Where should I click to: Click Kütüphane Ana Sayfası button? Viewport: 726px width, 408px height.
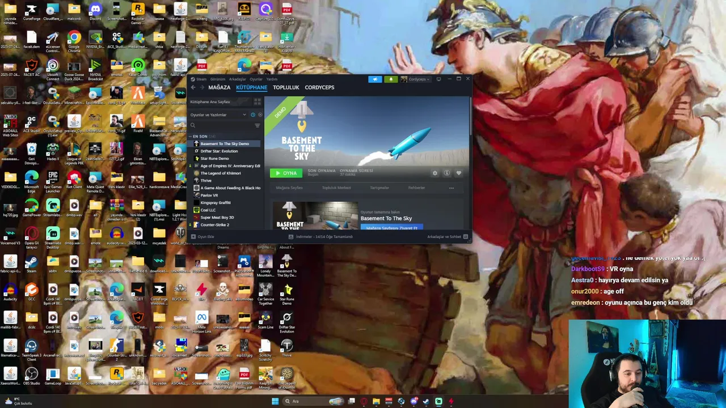[219, 102]
